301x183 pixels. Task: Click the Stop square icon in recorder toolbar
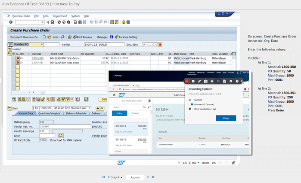pos(193,81)
